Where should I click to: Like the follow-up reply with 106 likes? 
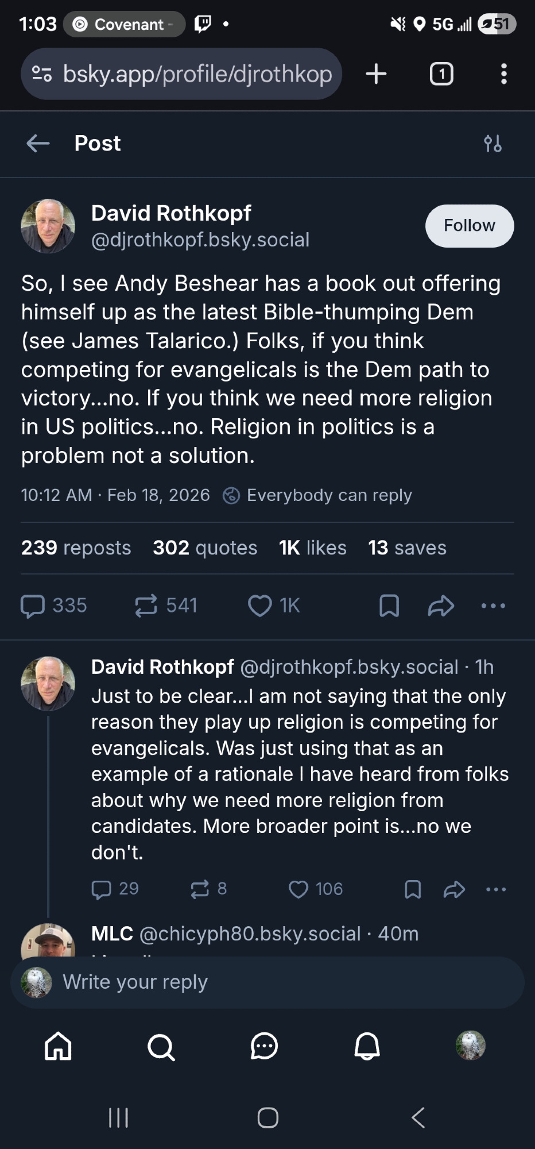[298, 889]
